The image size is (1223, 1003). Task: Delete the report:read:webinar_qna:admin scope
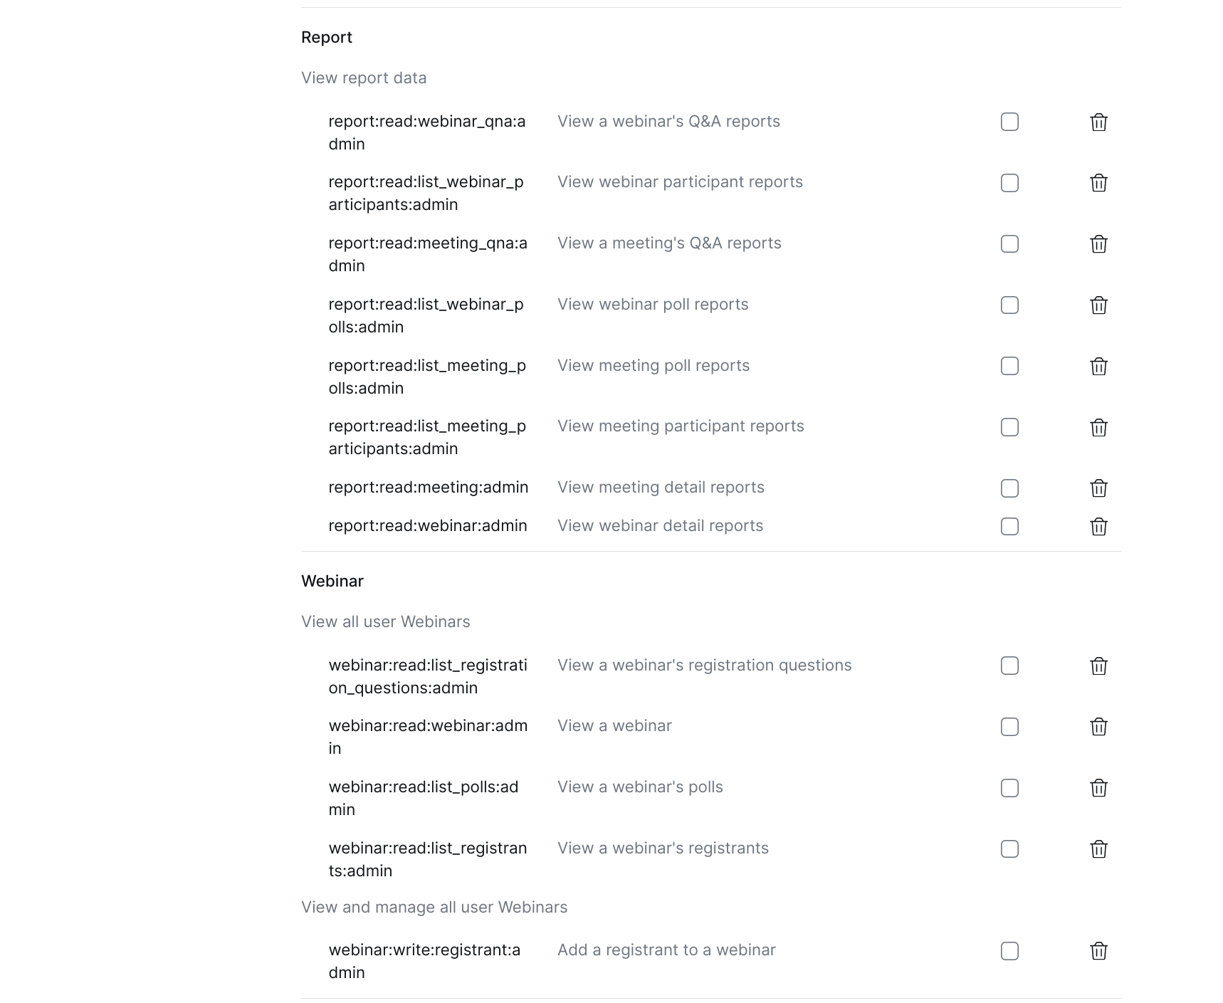[x=1098, y=122]
